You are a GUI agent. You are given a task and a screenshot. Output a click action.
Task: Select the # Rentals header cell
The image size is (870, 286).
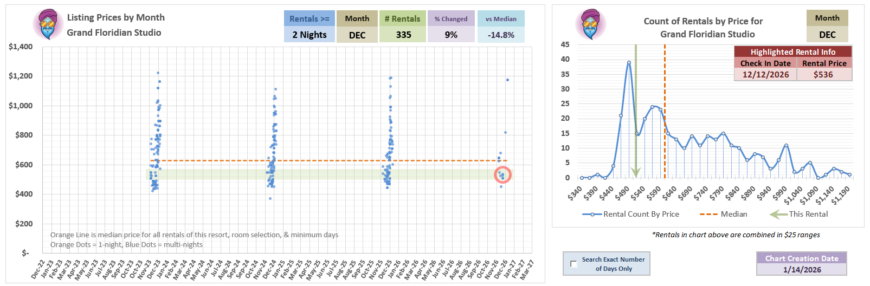402,18
